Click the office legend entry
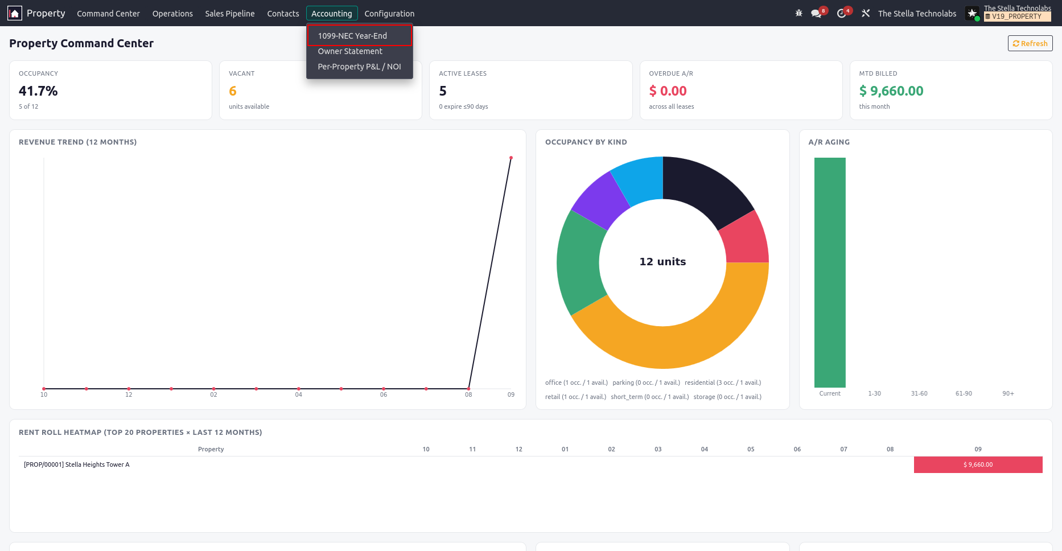 pyautogui.click(x=577, y=383)
